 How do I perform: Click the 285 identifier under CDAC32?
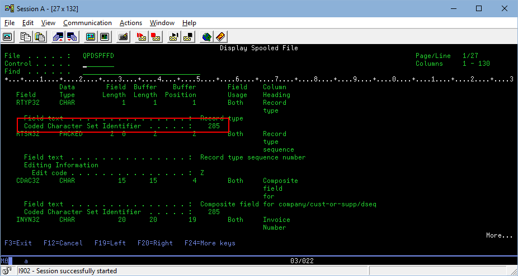click(214, 212)
